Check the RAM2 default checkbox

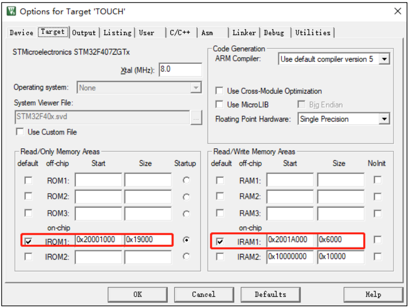(220, 196)
